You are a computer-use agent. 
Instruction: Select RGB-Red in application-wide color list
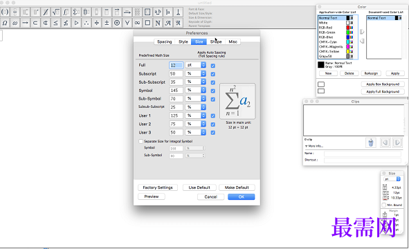(x=336, y=28)
